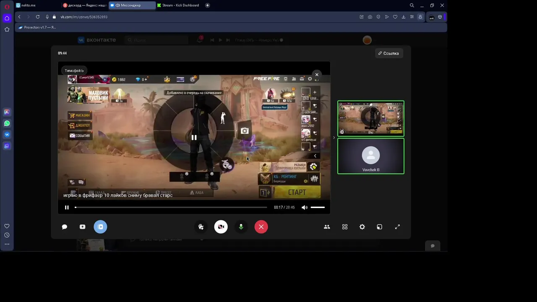Screen dimensions: 537x302
Task: Copy the call link via Ссылка
Action: tap(388, 53)
